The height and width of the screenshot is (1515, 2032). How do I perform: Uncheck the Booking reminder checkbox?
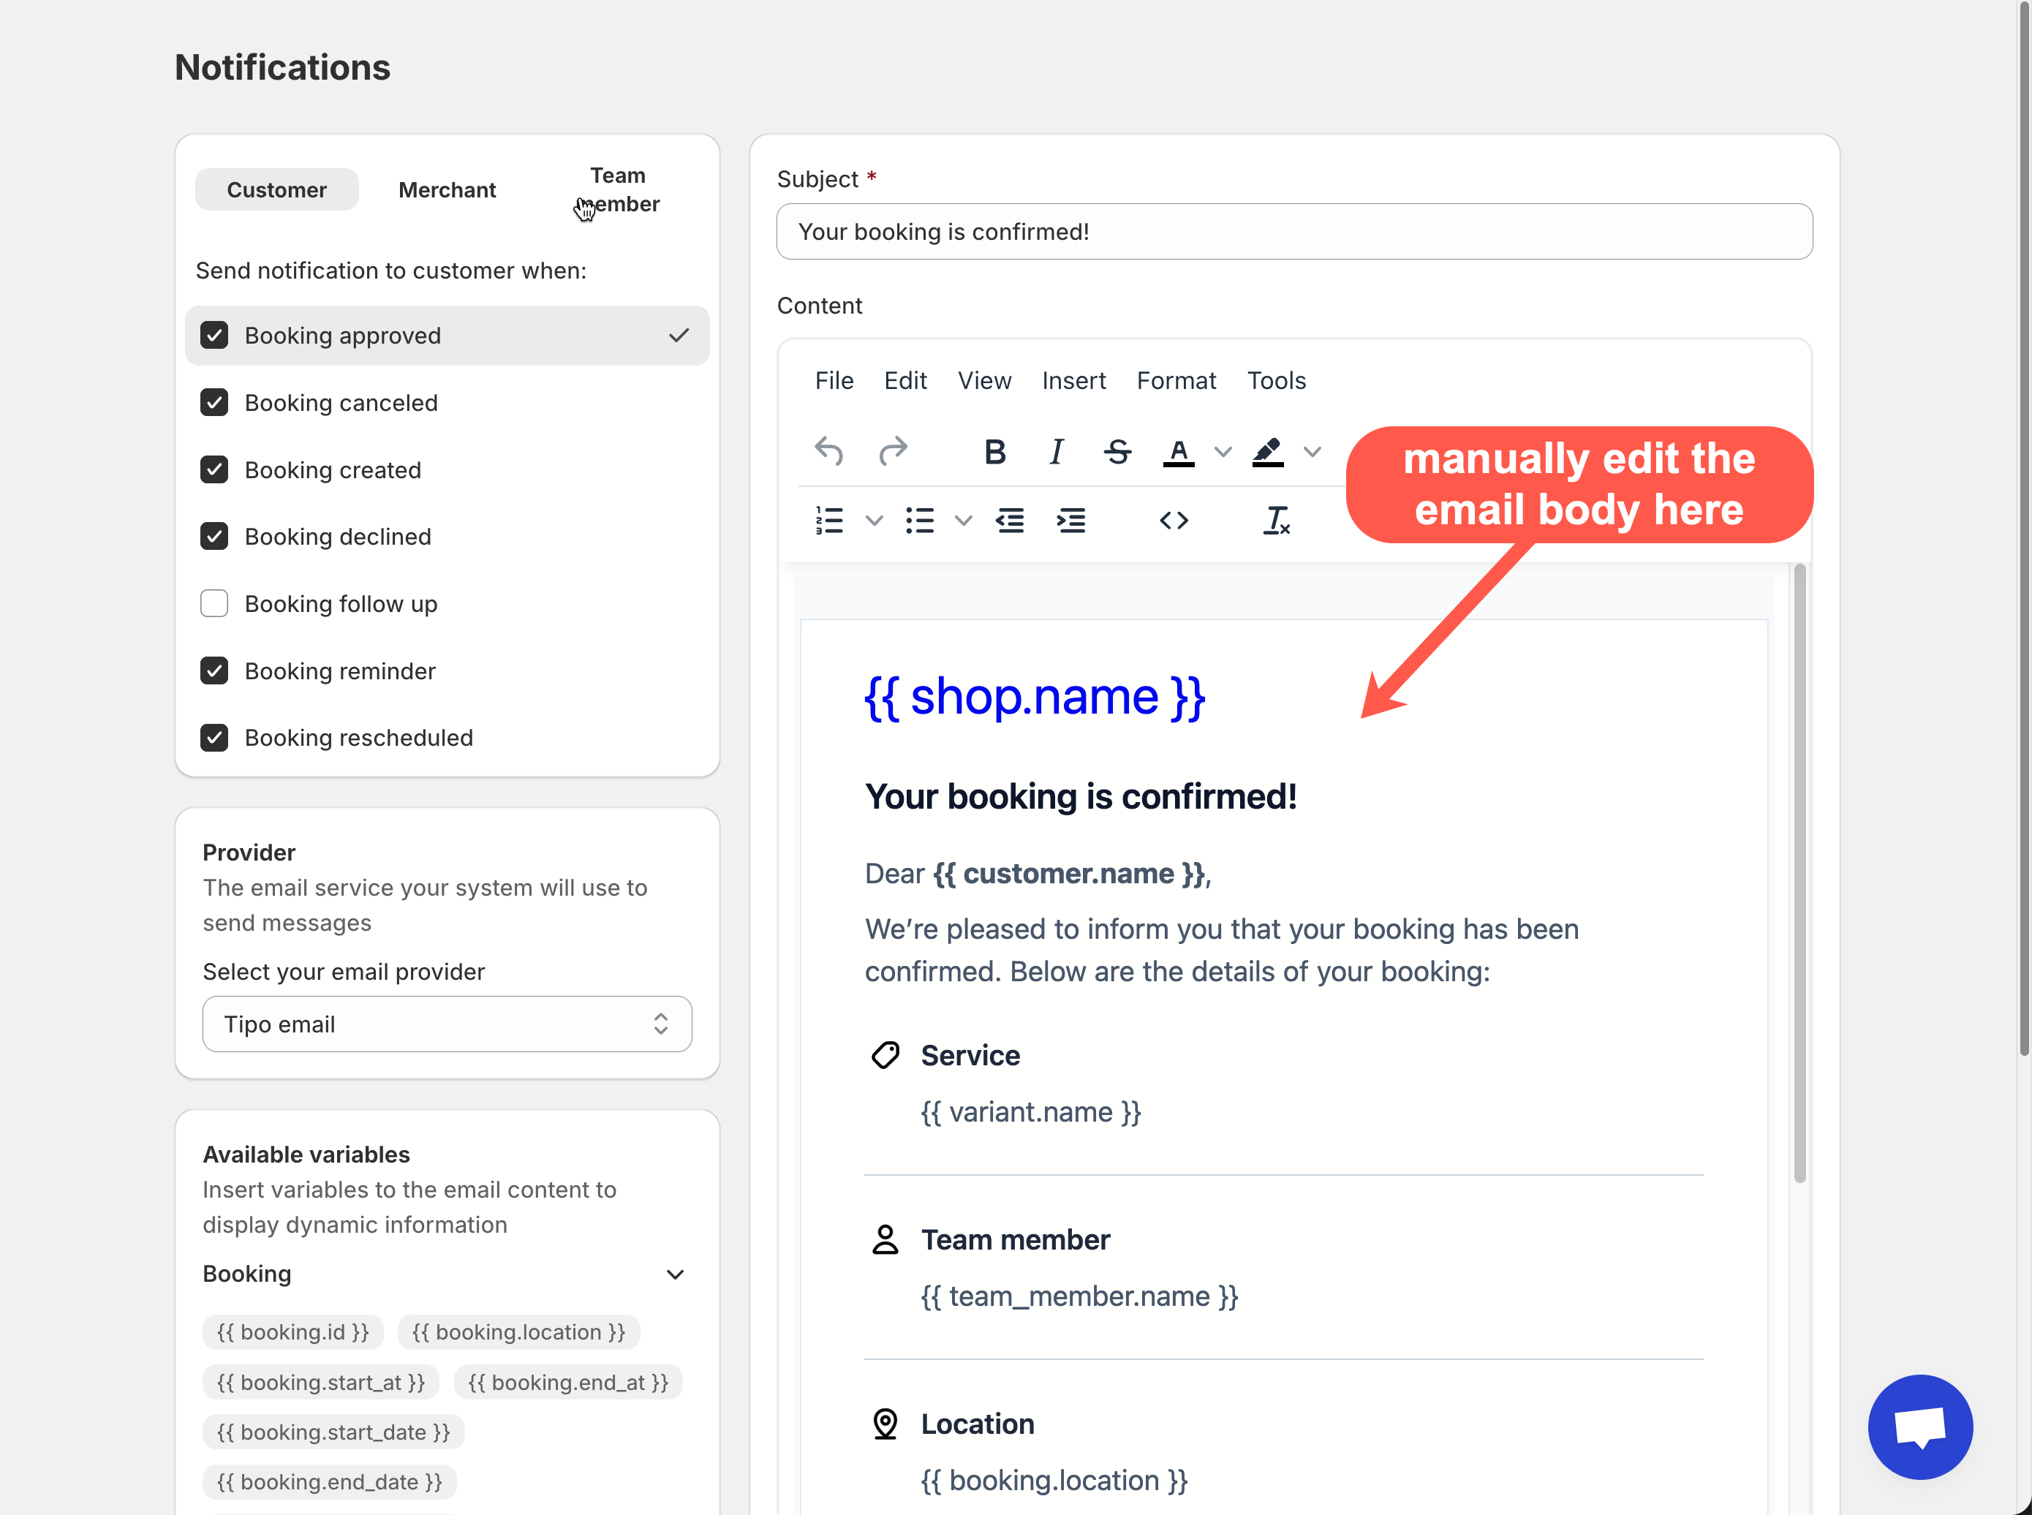click(x=214, y=670)
